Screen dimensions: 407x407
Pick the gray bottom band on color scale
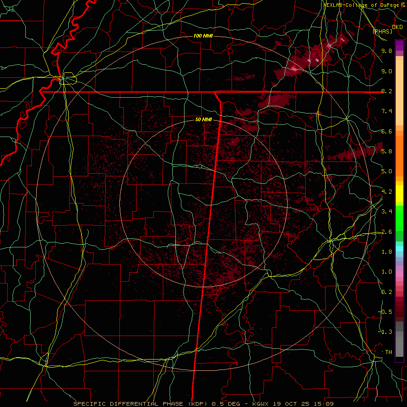(399, 346)
